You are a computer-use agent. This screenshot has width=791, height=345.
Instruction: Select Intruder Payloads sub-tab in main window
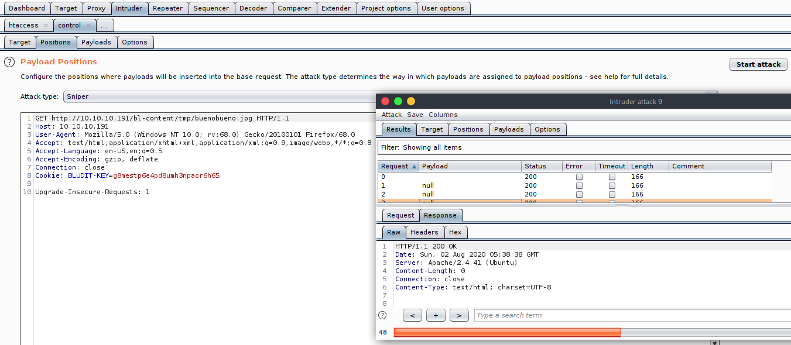click(x=96, y=42)
